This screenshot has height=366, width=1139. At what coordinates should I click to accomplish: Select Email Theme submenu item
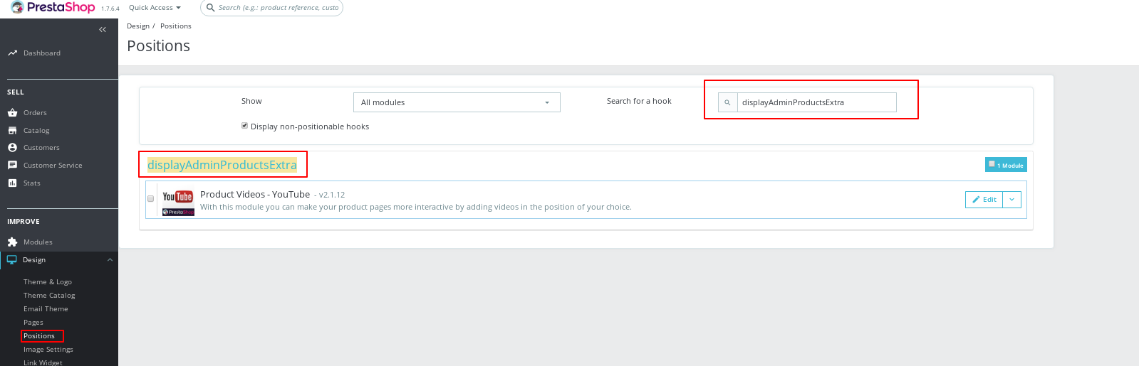[x=46, y=309]
